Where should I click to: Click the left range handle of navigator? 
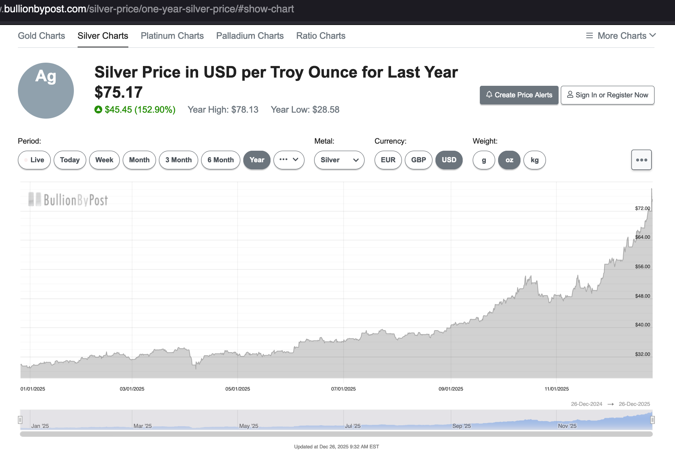click(x=20, y=420)
